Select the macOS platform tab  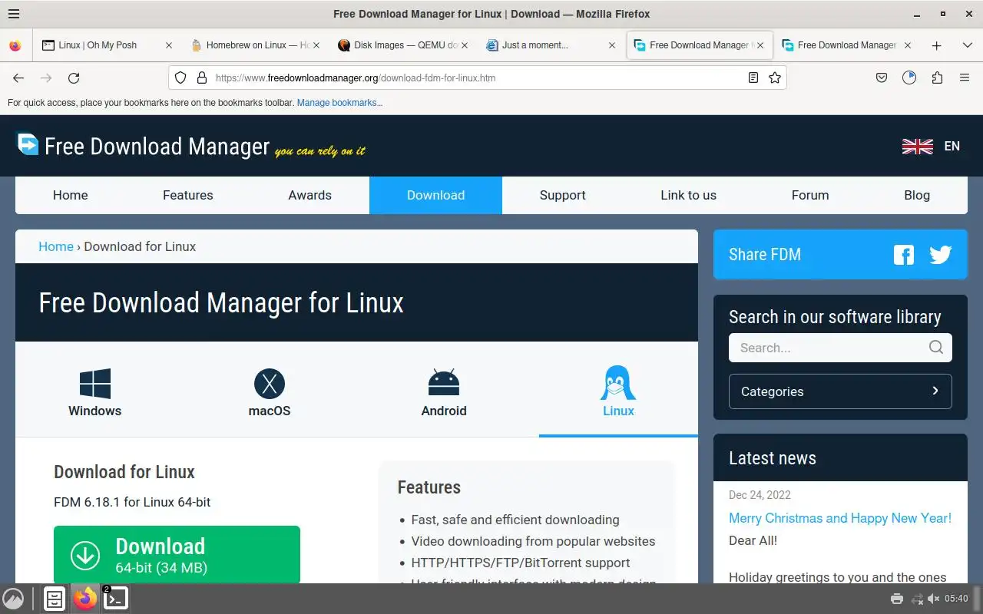pyautogui.click(x=270, y=391)
